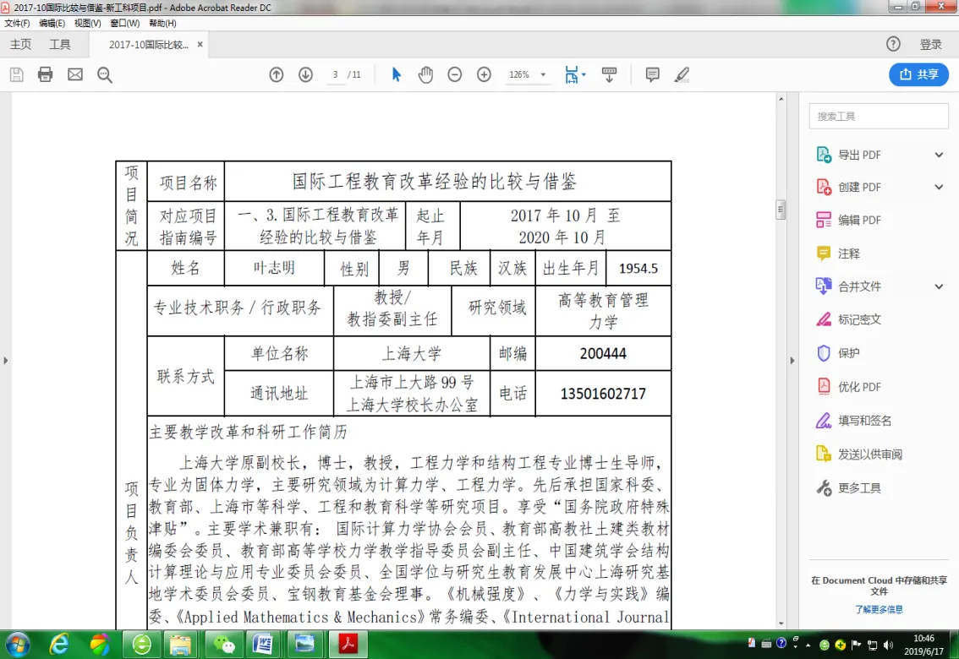Open the Create PDF tool (创建 PDF)
The width and height of the screenshot is (959, 659).
(859, 187)
